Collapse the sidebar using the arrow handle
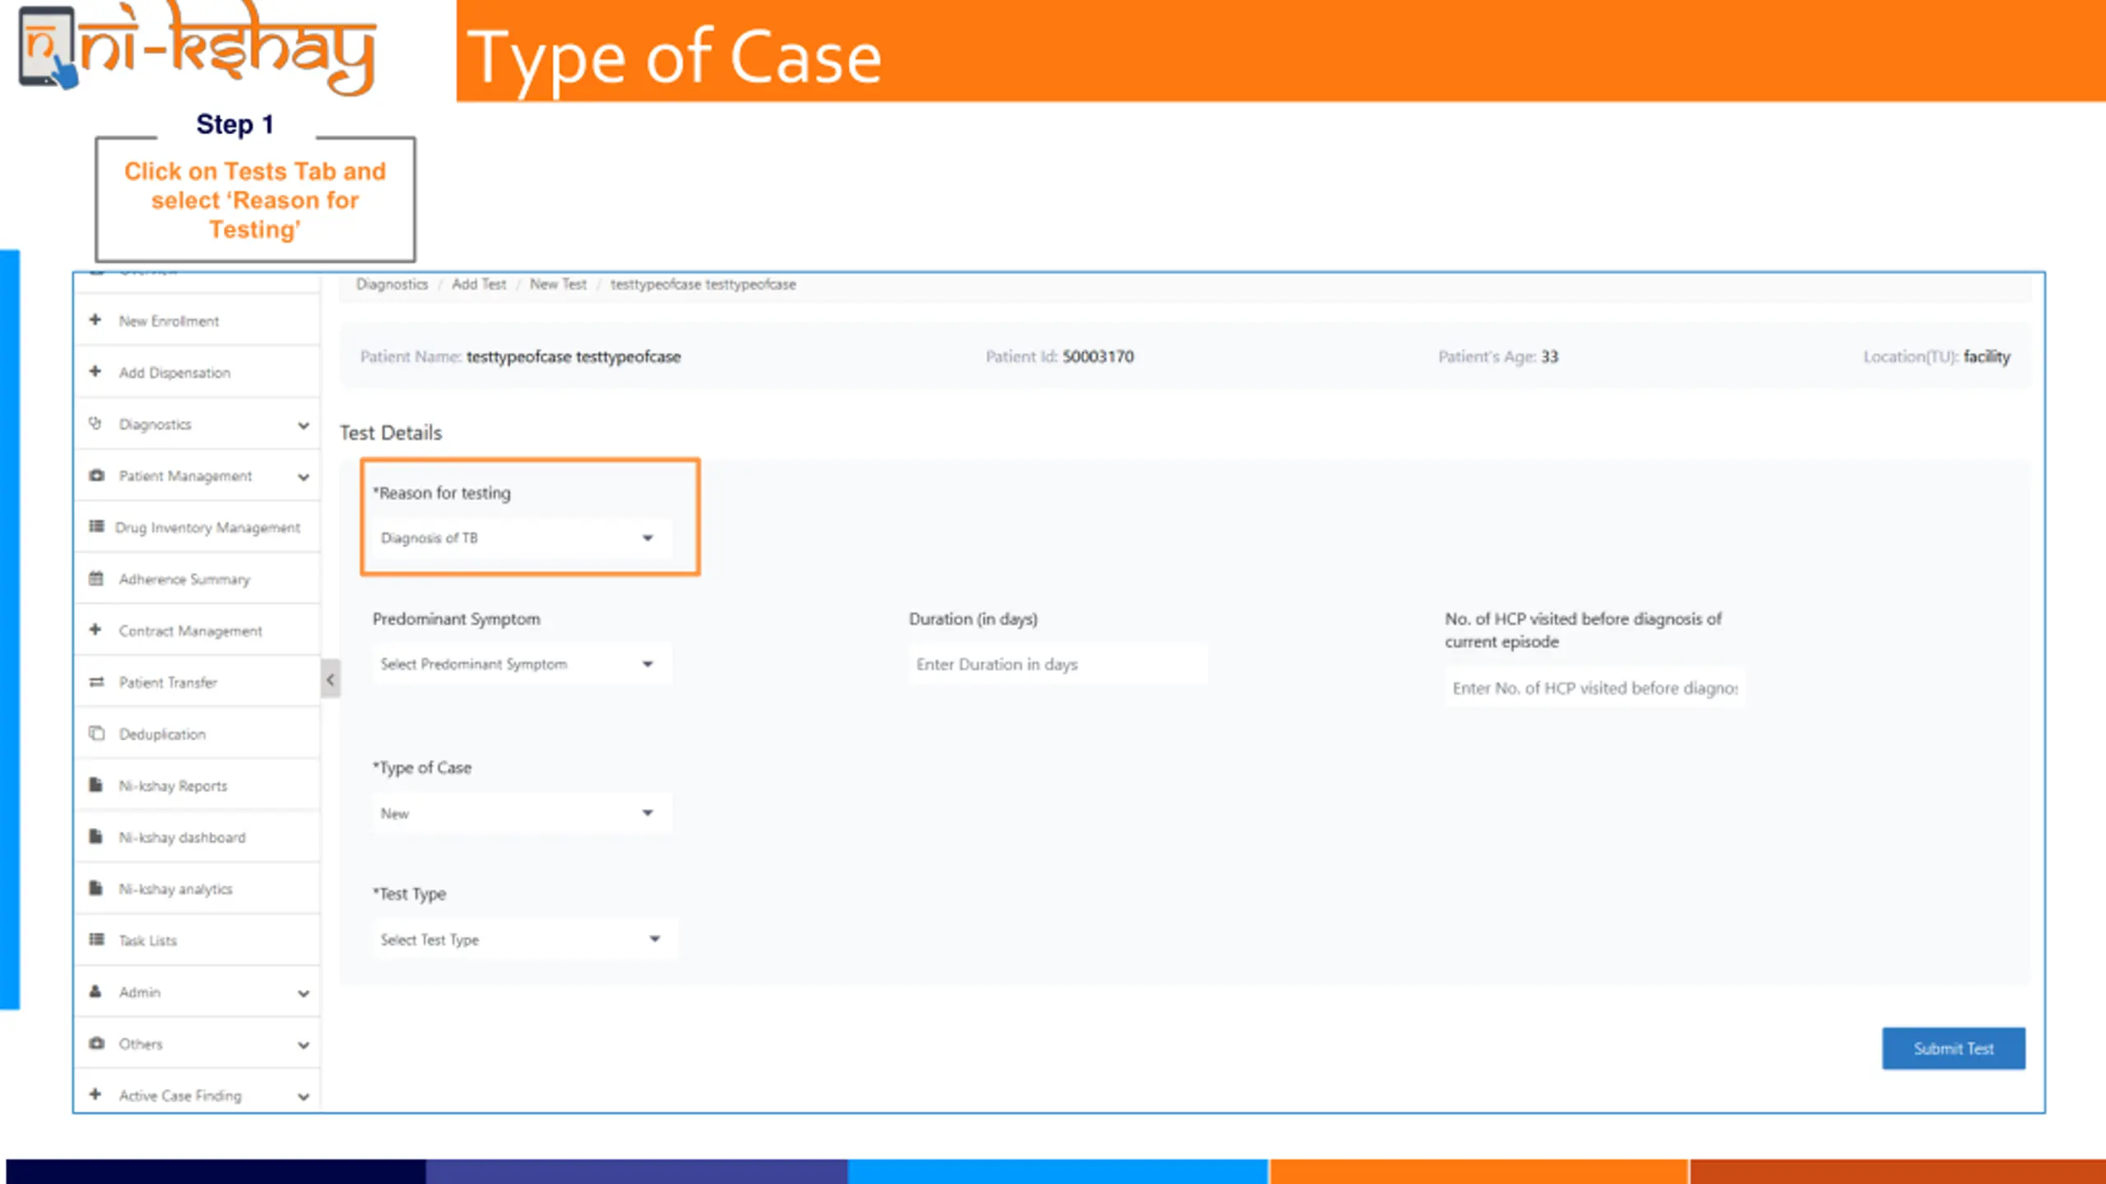Image resolution: width=2106 pixels, height=1184 pixels. coord(330,680)
